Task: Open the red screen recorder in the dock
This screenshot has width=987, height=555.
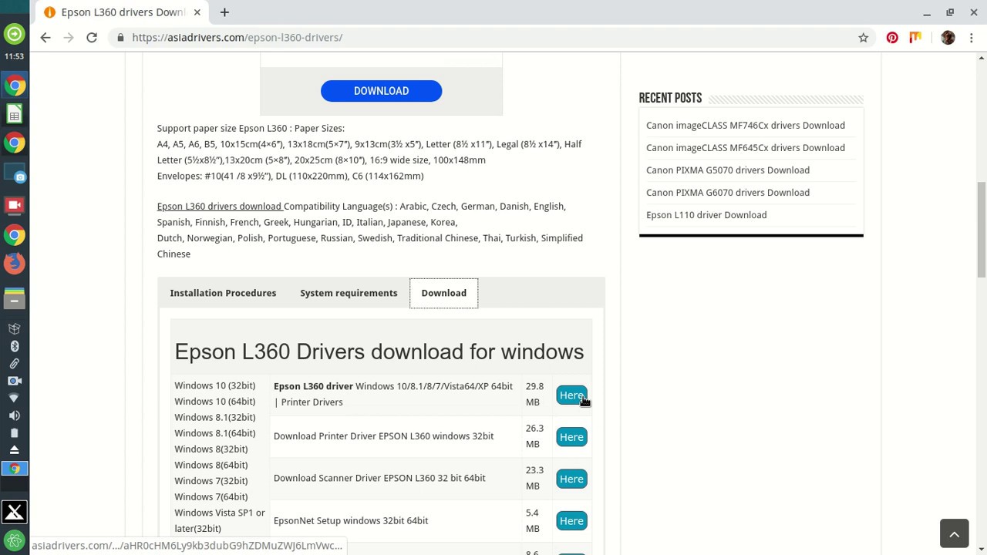Action: 15,205
